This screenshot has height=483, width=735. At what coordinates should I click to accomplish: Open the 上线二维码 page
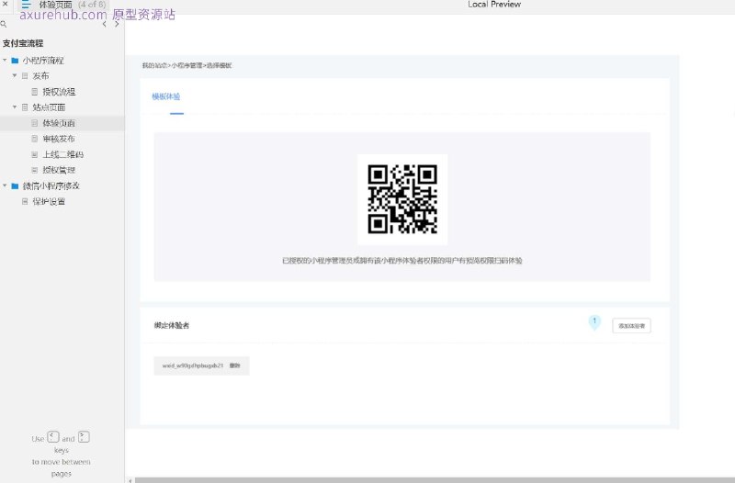click(63, 154)
